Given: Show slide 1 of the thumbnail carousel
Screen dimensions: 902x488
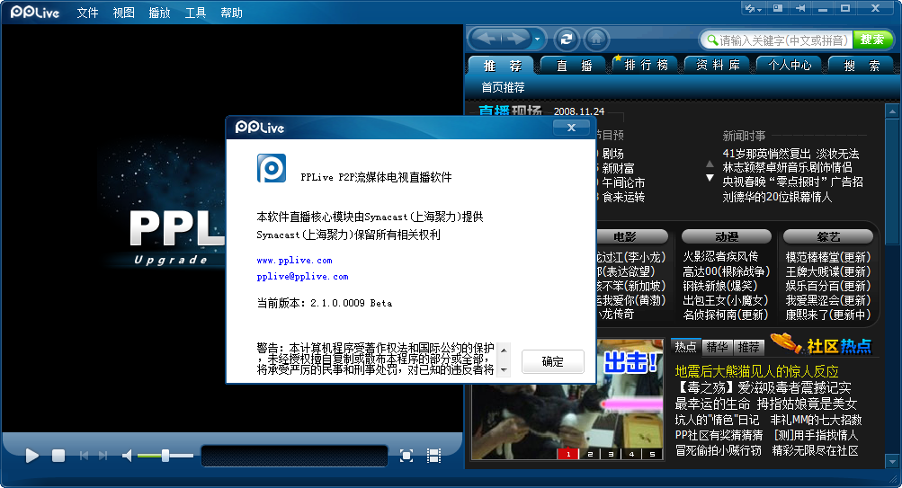Looking at the screenshot, I should [568, 454].
